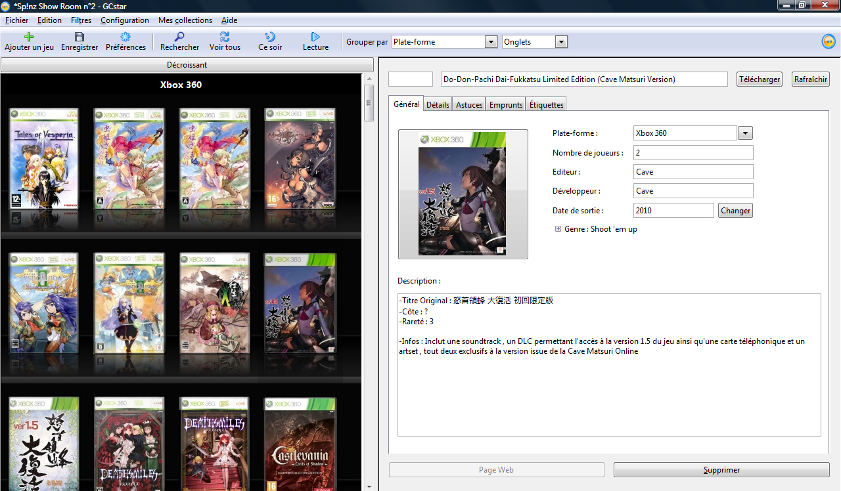Switch to the Astuces tab
Screen dimensions: 841x491
pyautogui.click(x=469, y=104)
